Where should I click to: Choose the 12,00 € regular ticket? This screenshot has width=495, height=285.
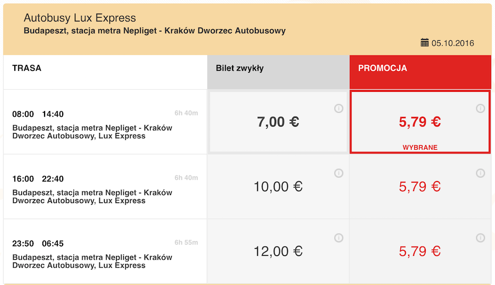coord(278,251)
